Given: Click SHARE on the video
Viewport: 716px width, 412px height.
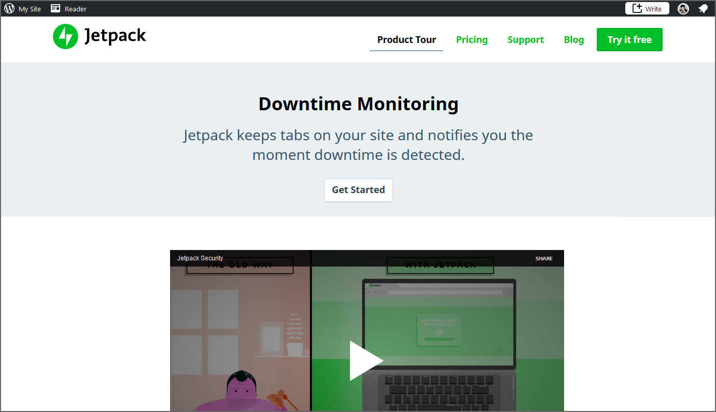Looking at the screenshot, I should pyautogui.click(x=544, y=258).
